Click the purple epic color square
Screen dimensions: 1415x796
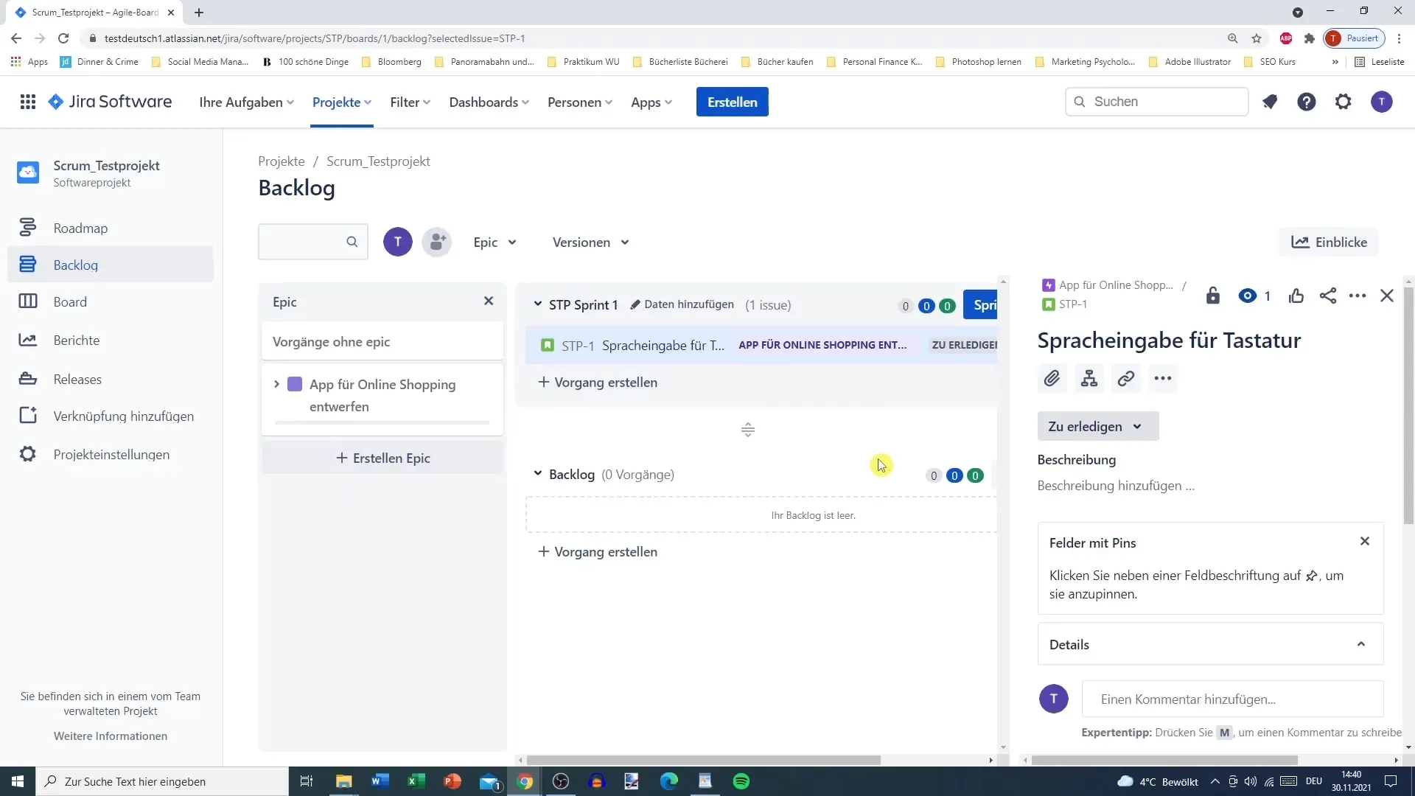(x=295, y=384)
